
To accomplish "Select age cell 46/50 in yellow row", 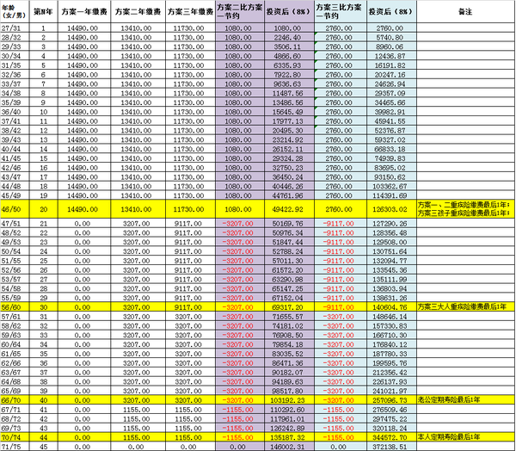I will 15,209.
